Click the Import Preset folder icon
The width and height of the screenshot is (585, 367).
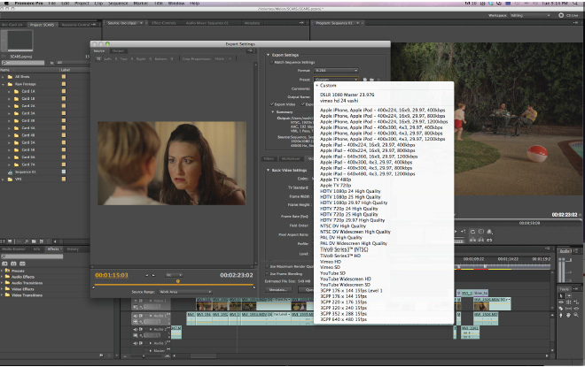pos(371,80)
